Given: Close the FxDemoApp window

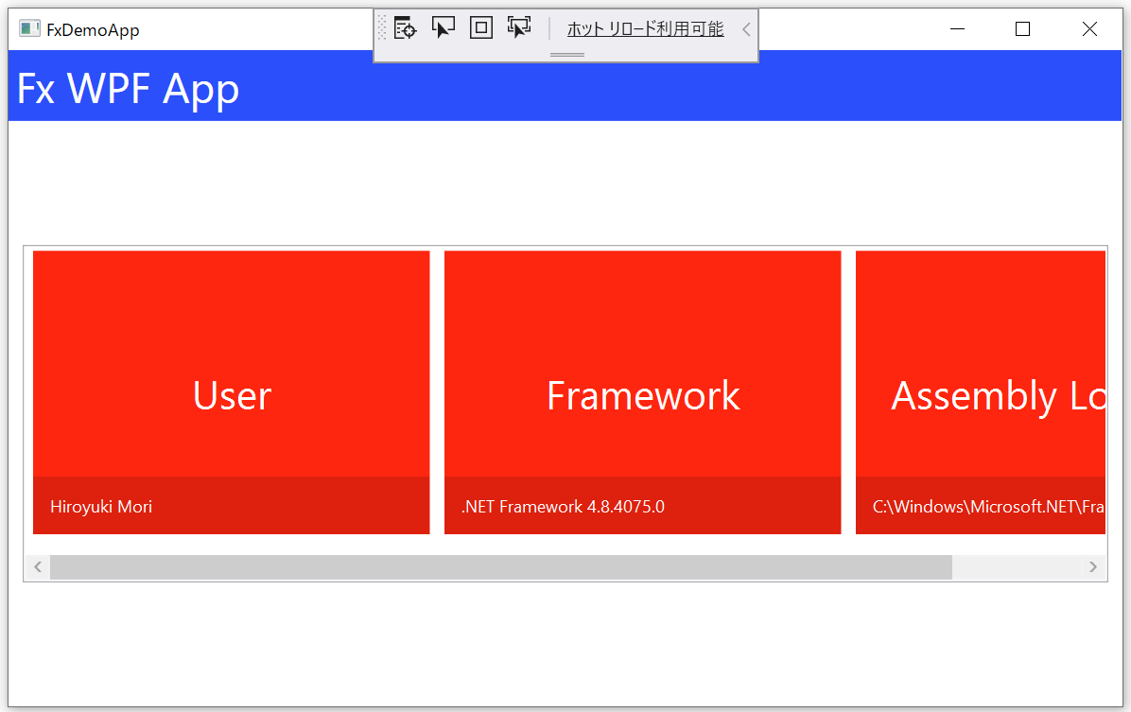Looking at the screenshot, I should coord(1089,29).
